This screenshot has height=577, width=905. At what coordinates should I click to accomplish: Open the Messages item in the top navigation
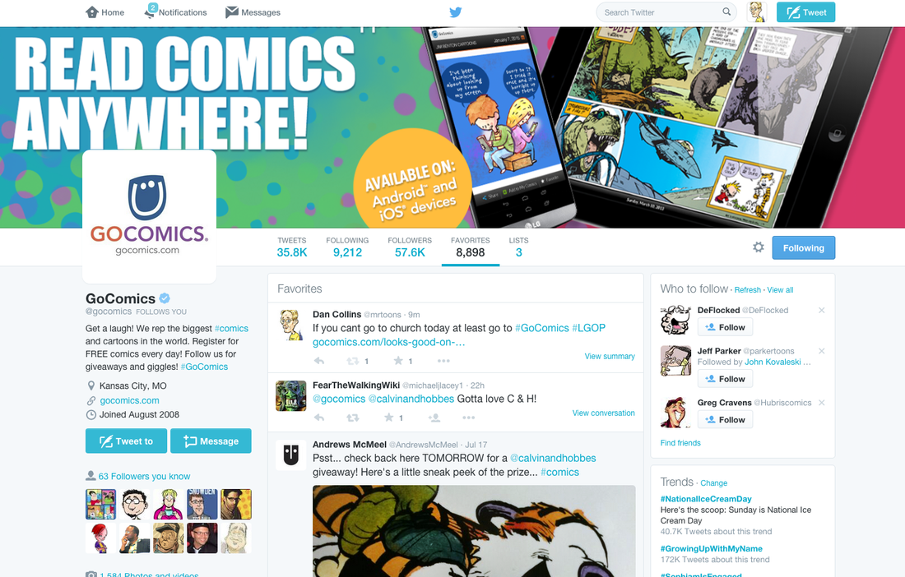click(x=253, y=12)
